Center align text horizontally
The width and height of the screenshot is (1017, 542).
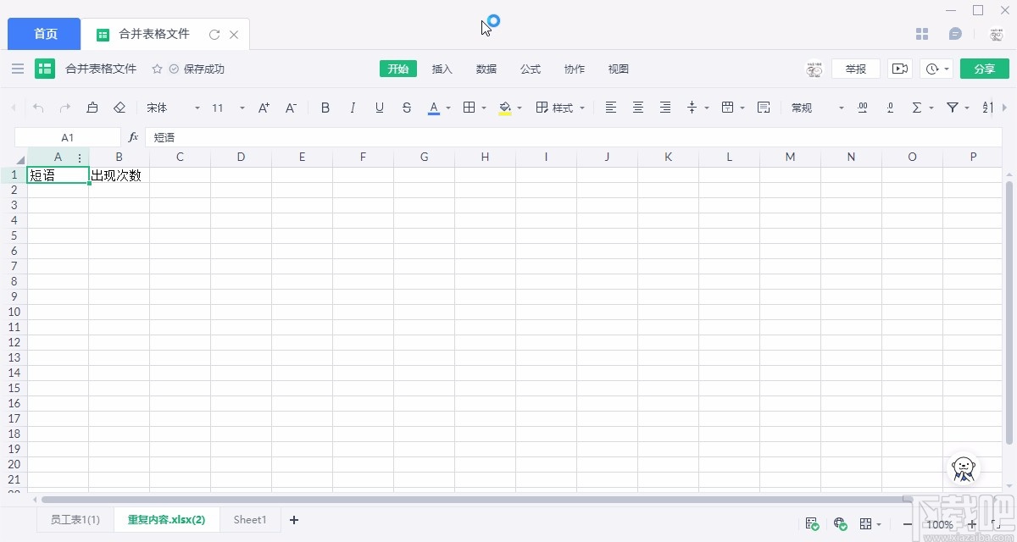[x=638, y=108]
